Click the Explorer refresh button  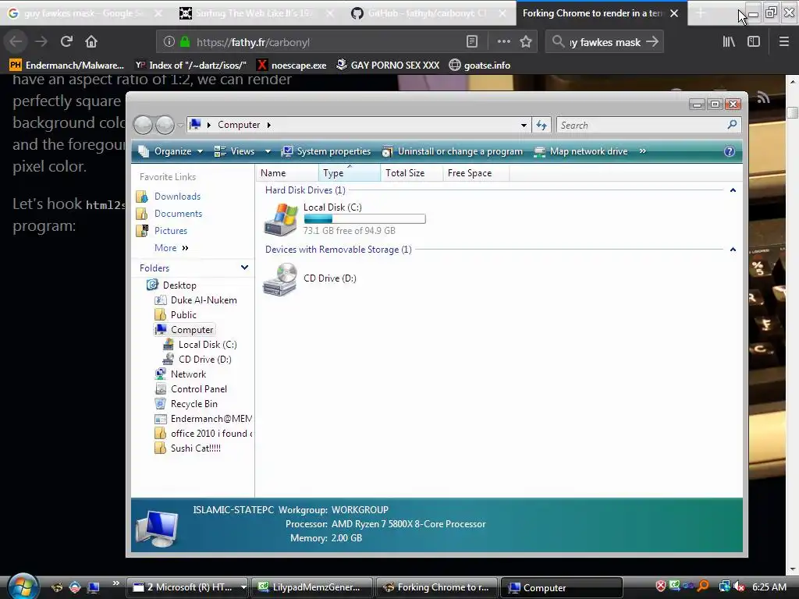542,125
